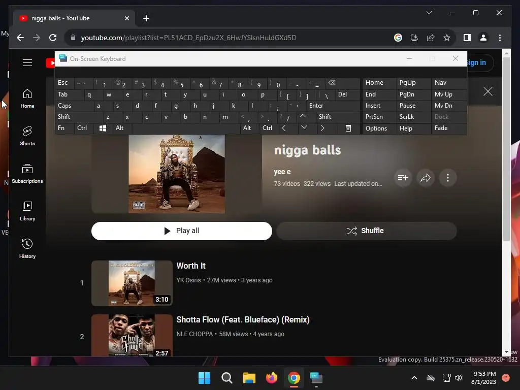Viewport: 520px width, 390px height.
Task: Click spacebar on On-Screen Keyboard
Action: (186, 128)
